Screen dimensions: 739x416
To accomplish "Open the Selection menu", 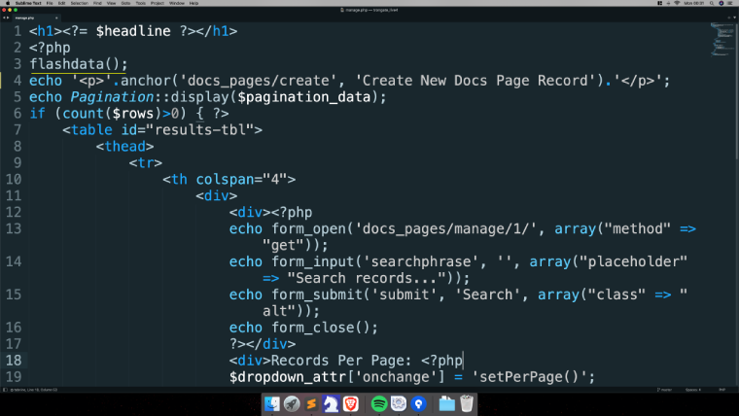I will 79,3.
